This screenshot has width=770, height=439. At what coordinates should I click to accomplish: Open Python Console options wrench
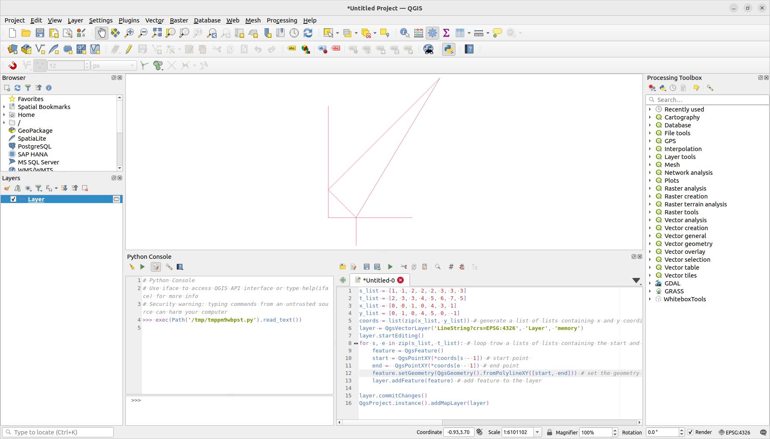pyautogui.click(x=169, y=267)
